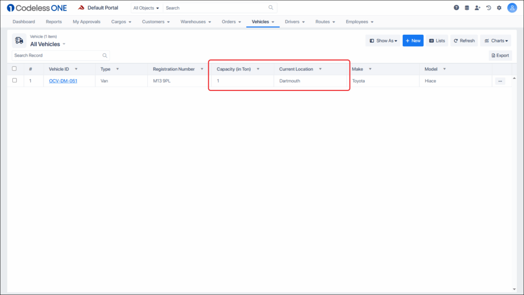Screen dimensions: 524x295
Task: Select the add-user icon in the header
Action: pyautogui.click(x=477, y=8)
